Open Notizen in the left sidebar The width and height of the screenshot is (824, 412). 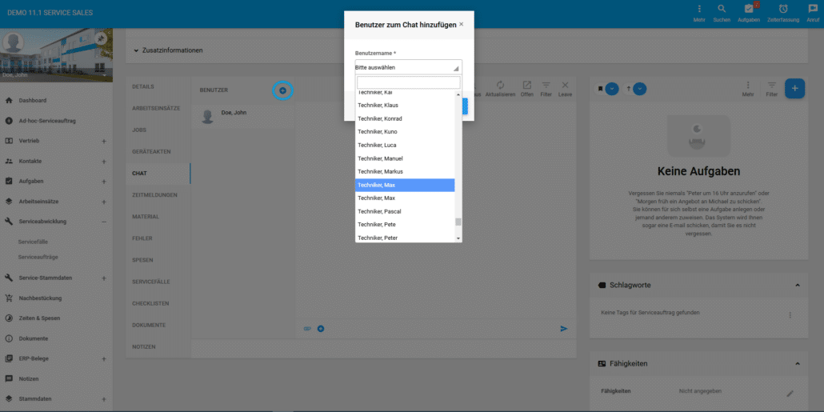click(28, 379)
